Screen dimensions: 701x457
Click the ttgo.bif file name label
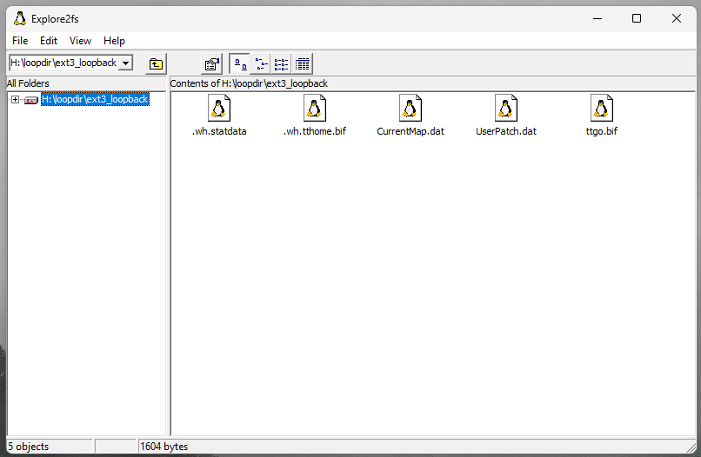602,131
